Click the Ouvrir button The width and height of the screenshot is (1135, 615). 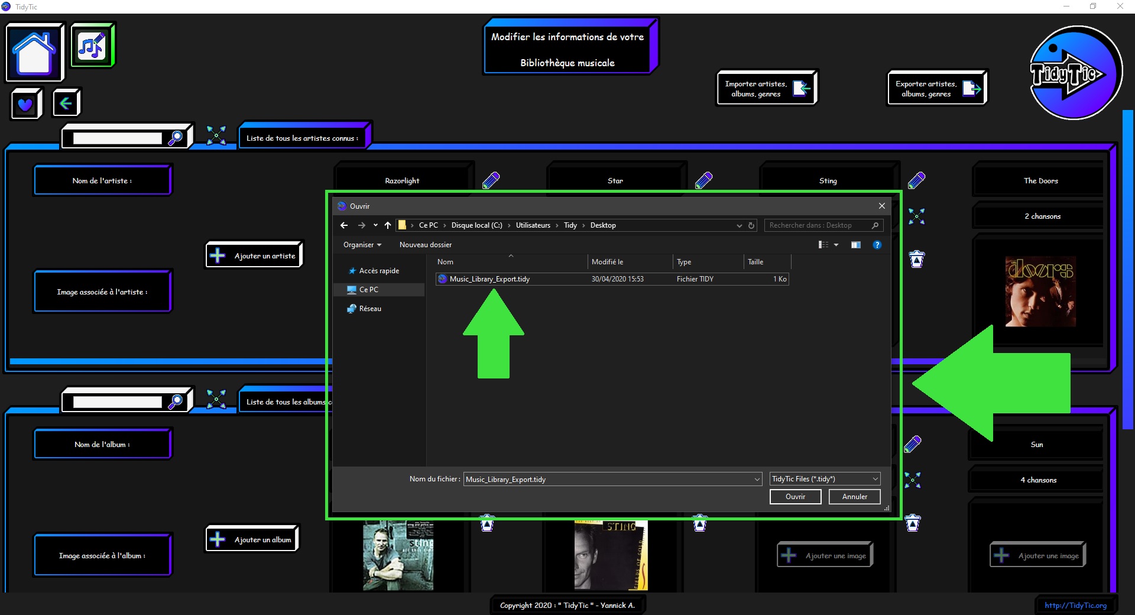pos(795,497)
